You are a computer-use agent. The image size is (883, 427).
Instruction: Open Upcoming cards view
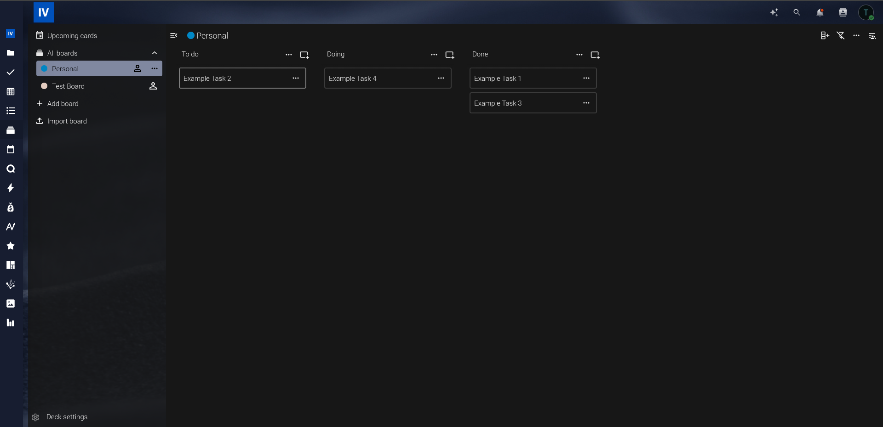[72, 36]
